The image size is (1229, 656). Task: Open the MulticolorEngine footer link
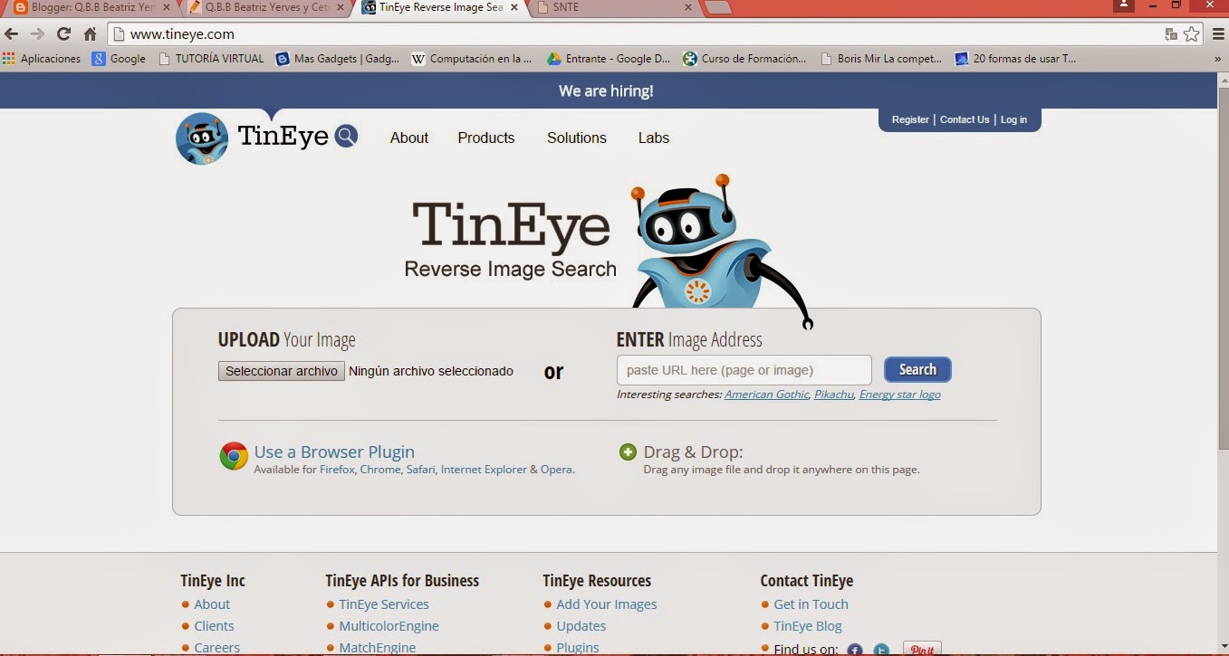point(389,626)
